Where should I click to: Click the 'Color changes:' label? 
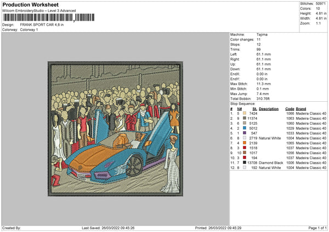(242, 39)
